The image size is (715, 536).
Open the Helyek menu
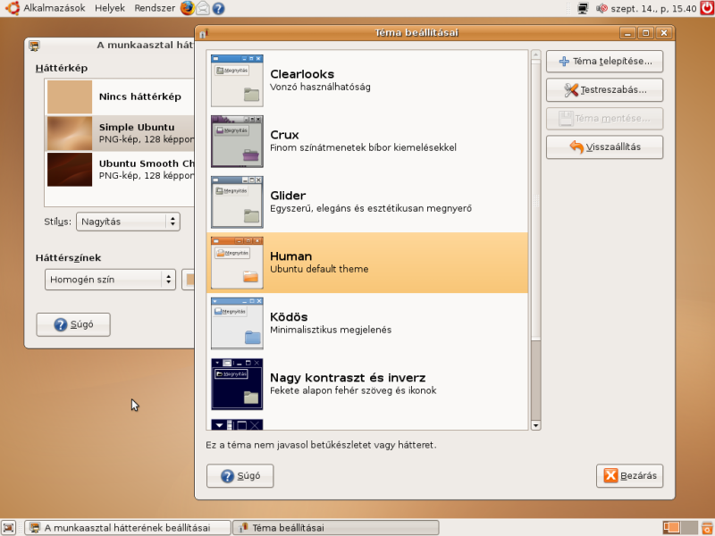(110, 9)
